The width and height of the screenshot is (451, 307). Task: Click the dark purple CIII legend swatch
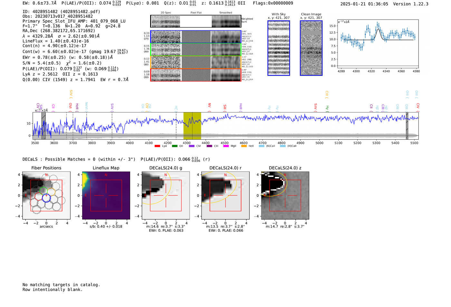coord(209,146)
